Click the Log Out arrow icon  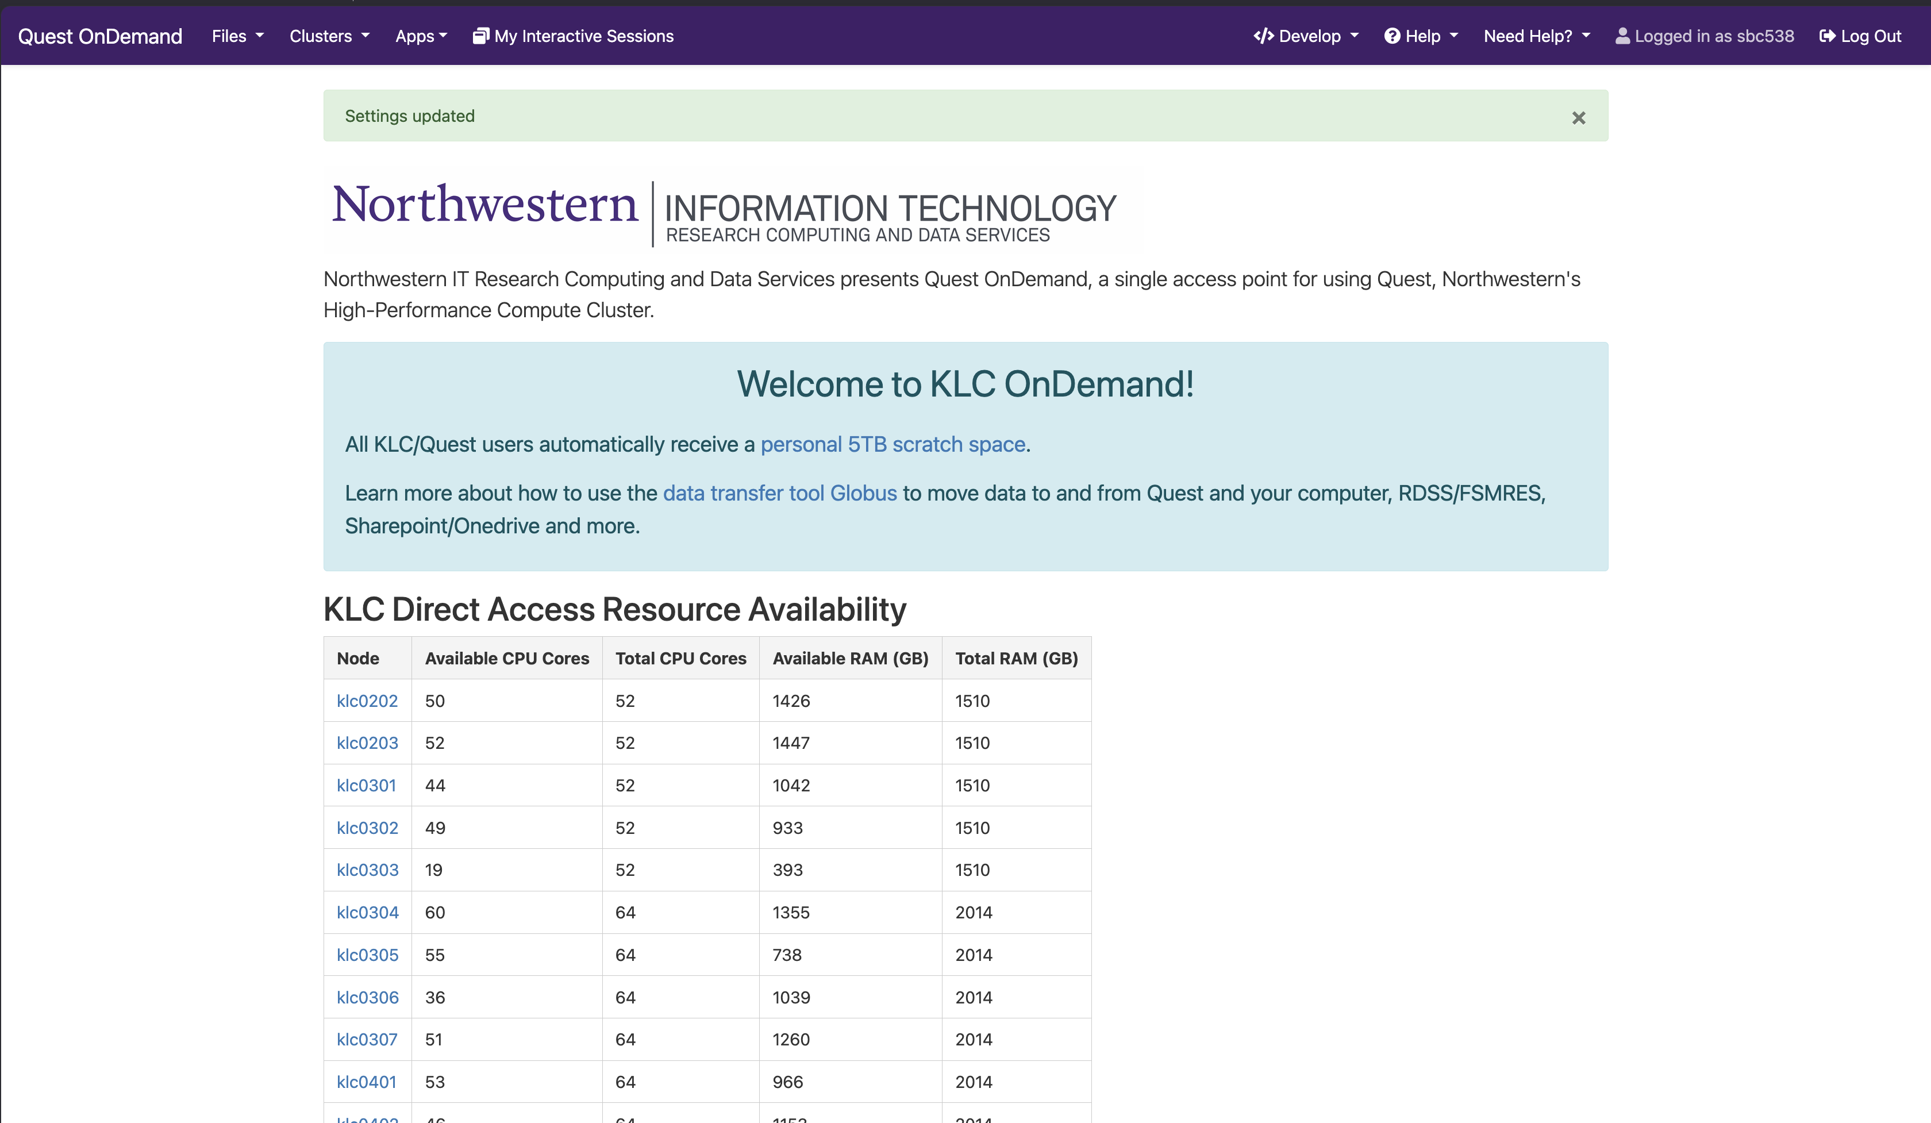(1828, 36)
